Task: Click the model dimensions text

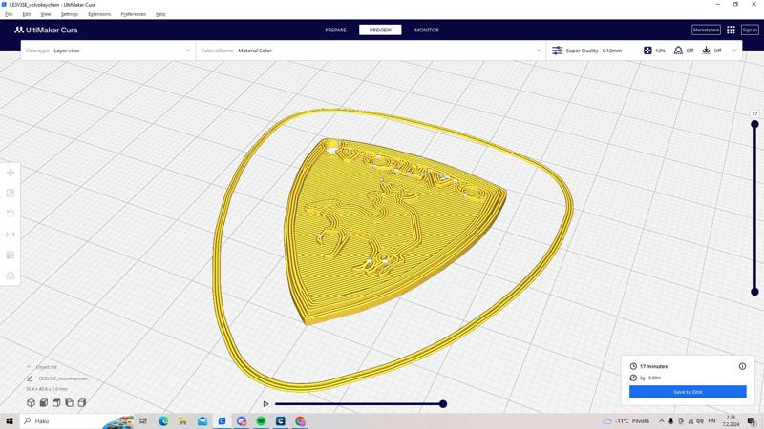Action: [47, 389]
